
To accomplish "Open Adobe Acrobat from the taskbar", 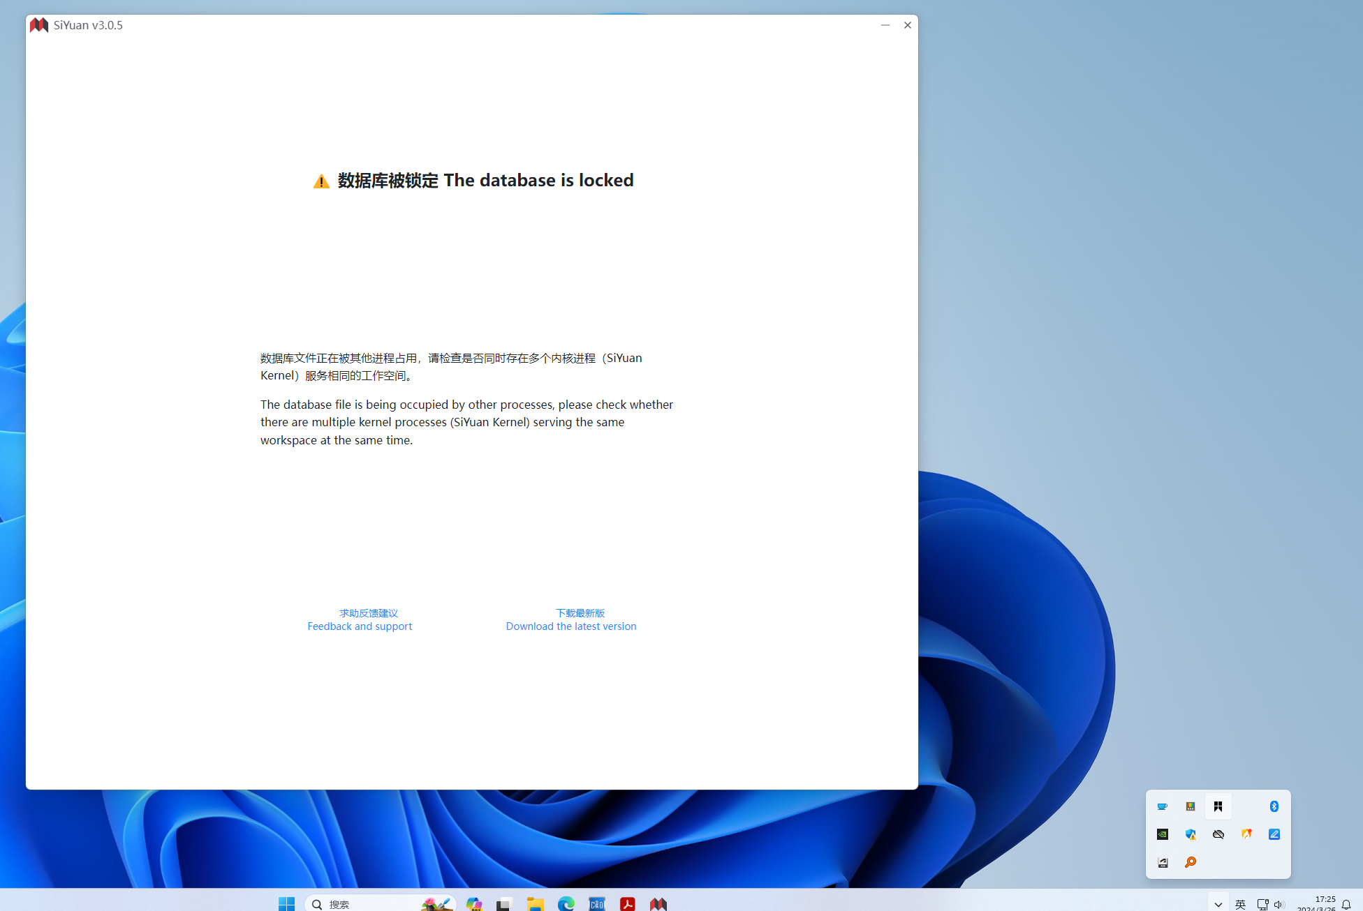I will pyautogui.click(x=627, y=903).
